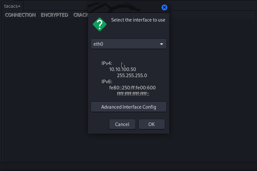Close the interface selection dialog

164,7
